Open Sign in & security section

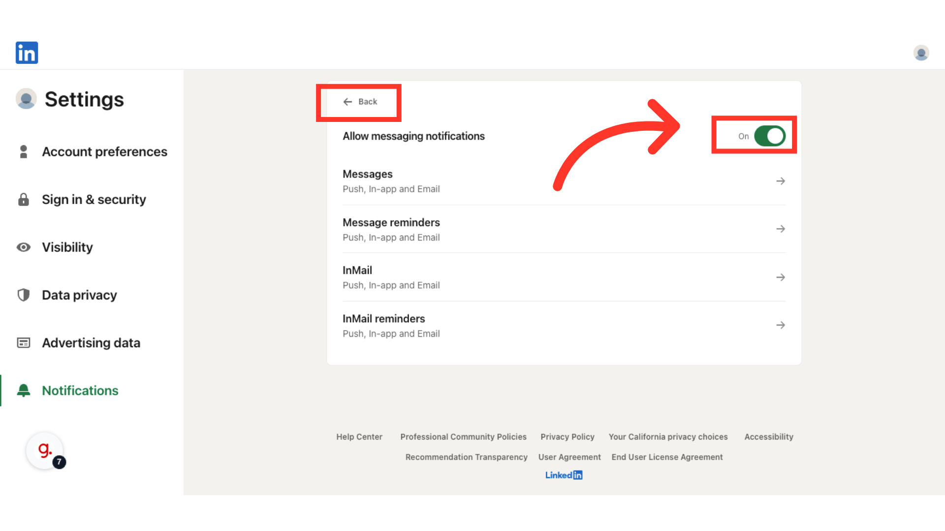[x=94, y=200]
